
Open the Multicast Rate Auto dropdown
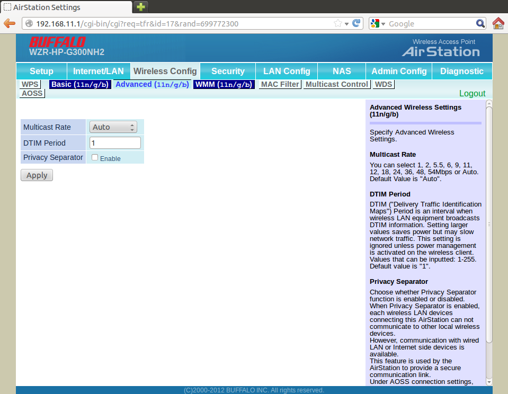click(x=113, y=127)
